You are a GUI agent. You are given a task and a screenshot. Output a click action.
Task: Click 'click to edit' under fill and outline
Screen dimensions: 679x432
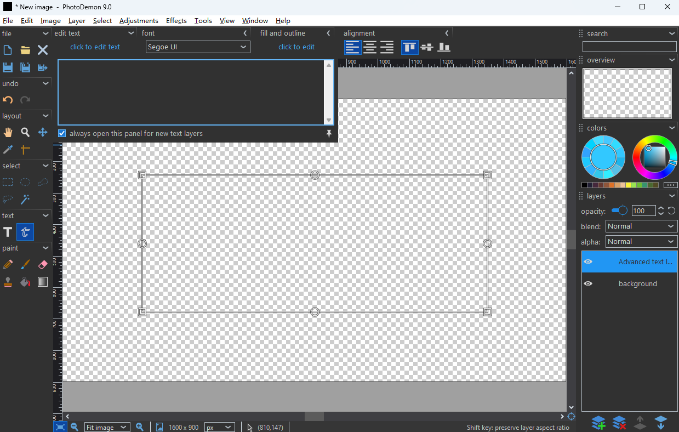tap(296, 47)
